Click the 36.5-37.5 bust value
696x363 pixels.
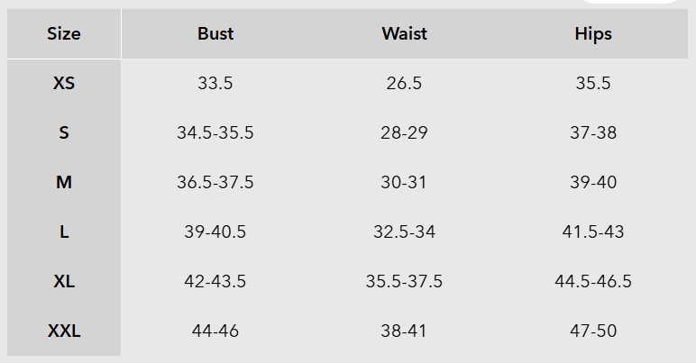pos(215,182)
